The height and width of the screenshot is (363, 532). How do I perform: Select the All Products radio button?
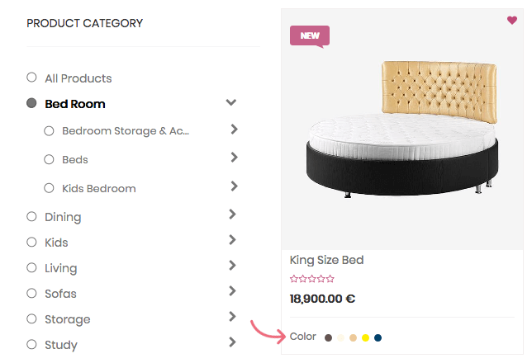point(31,78)
